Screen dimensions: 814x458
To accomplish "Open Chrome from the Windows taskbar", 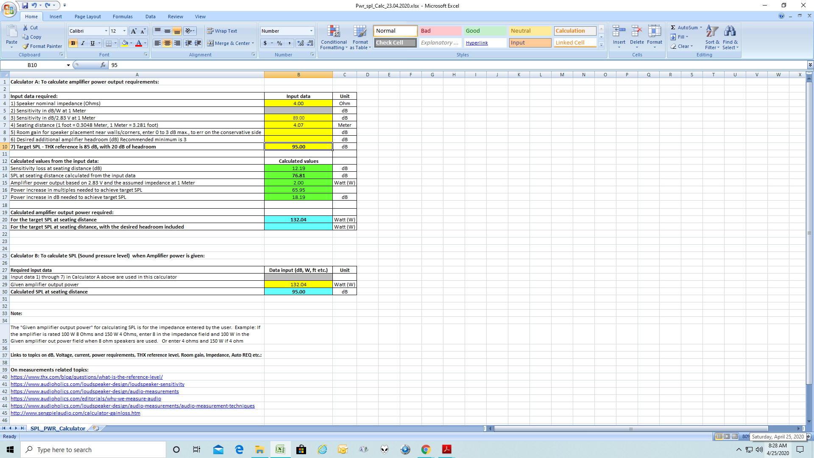I will point(426,450).
